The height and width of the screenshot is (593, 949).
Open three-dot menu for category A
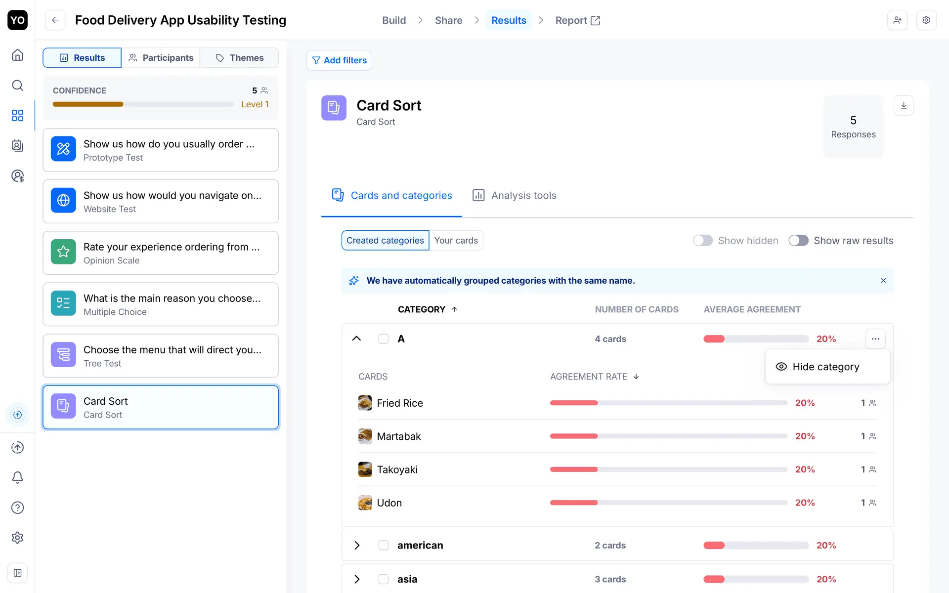tap(875, 339)
